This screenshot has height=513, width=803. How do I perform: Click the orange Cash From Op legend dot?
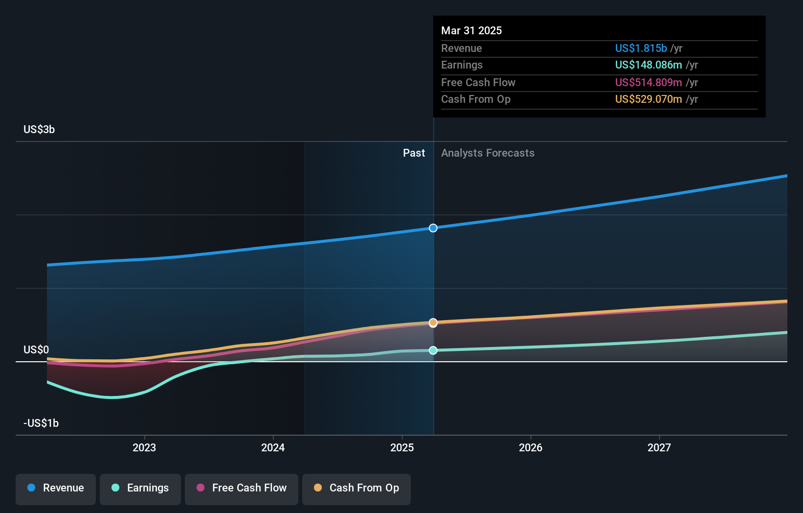pyautogui.click(x=318, y=488)
